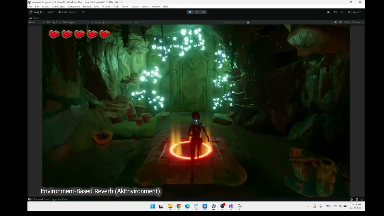Open the Unity 6 logo button
The image size is (384, 216).
click(x=35, y=12)
